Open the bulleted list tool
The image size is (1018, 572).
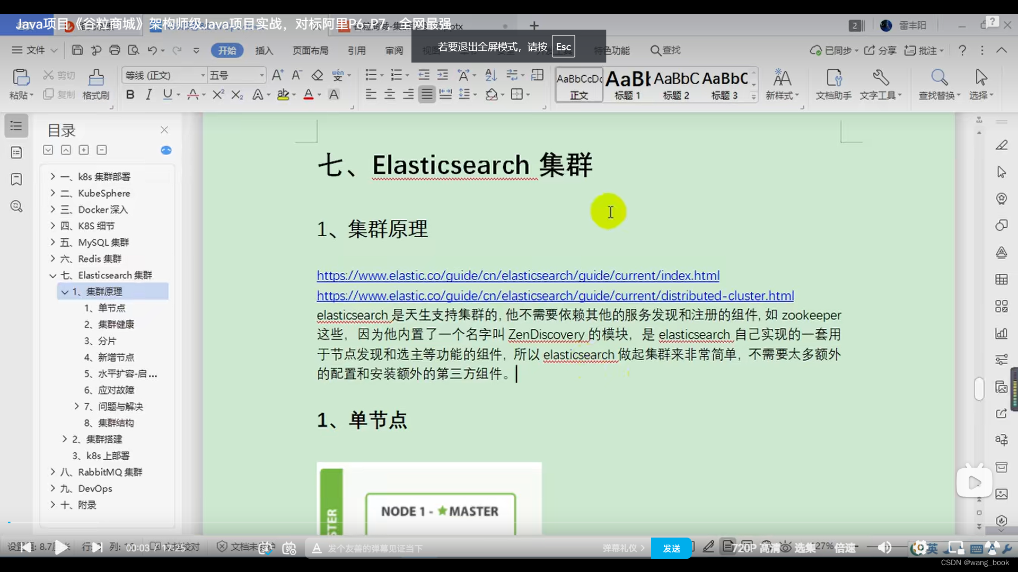(371, 75)
